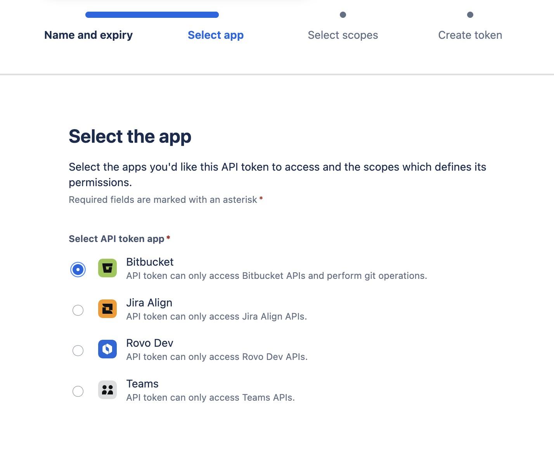The height and width of the screenshot is (460, 554).
Task: Click the orange Jira Align logo
Action: point(107,309)
